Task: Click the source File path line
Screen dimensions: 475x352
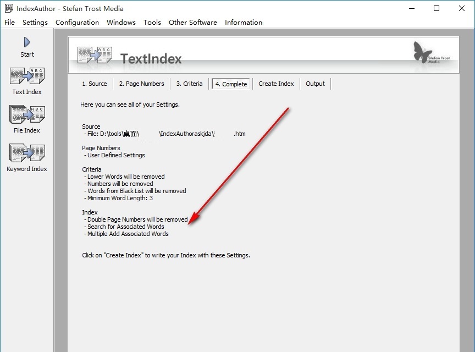Action: click(165, 134)
